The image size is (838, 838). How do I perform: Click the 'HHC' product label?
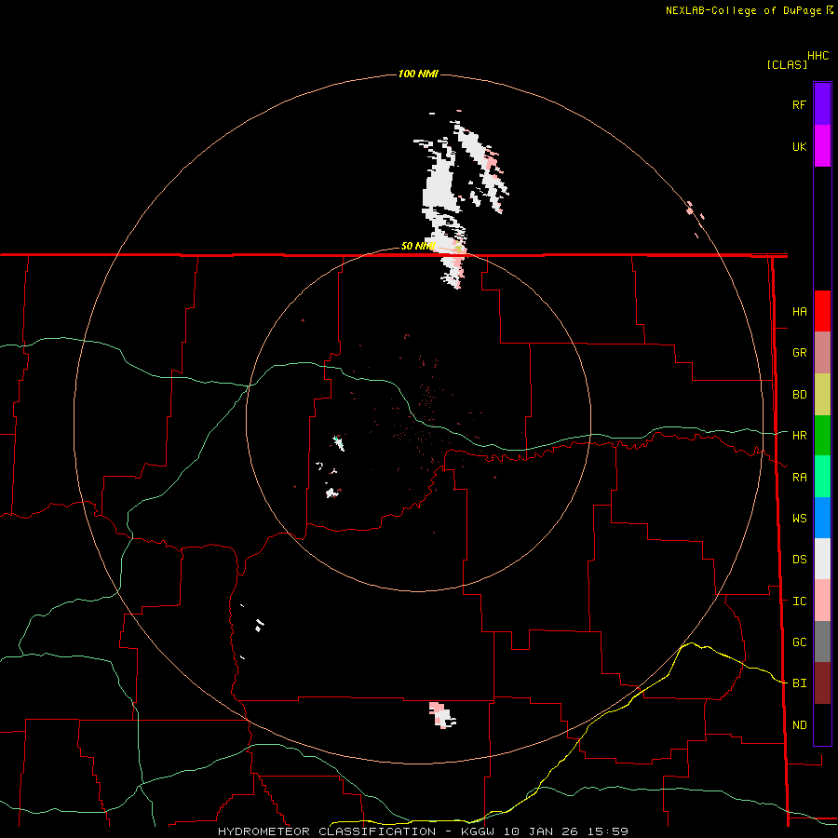[x=818, y=56]
